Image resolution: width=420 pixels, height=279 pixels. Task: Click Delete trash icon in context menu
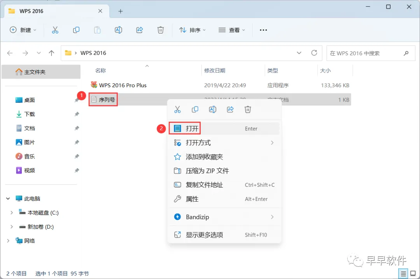point(248,109)
